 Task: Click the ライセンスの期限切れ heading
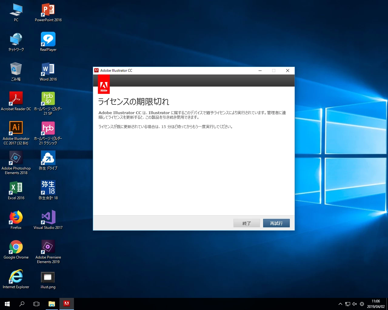(133, 102)
